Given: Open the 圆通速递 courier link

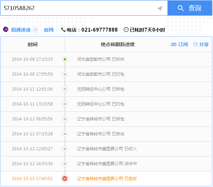Looking at the screenshot, I should click(21, 30).
